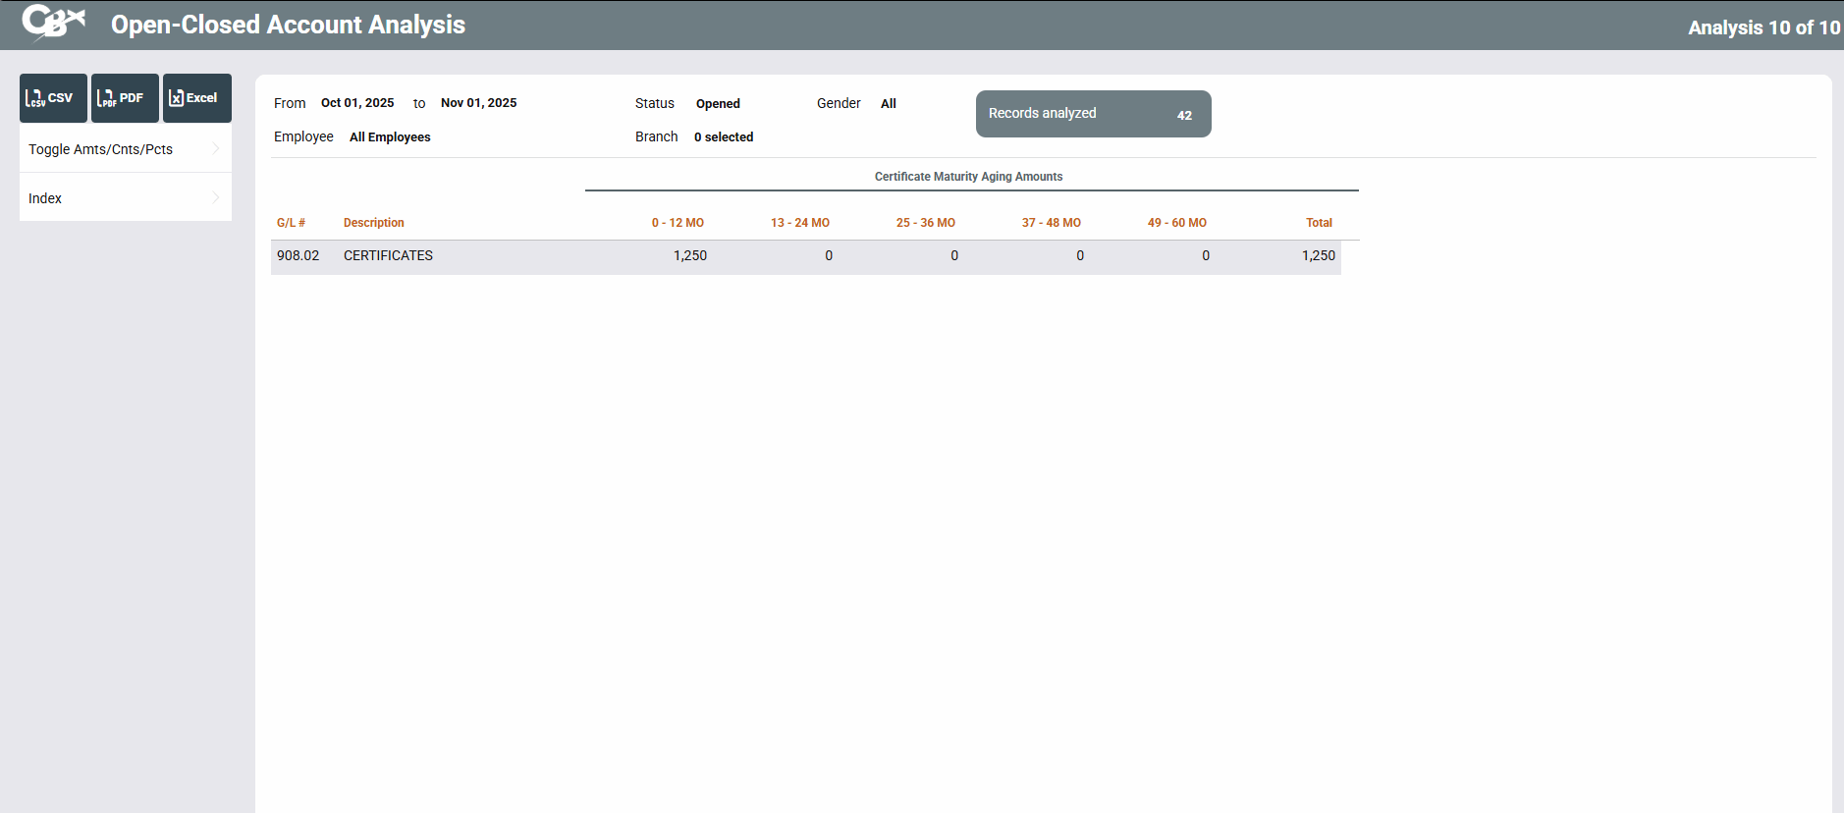Image resolution: width=1844 pixels, height=813 pixels.
Task: Open the Index menu item
Action: click(45, 198)
